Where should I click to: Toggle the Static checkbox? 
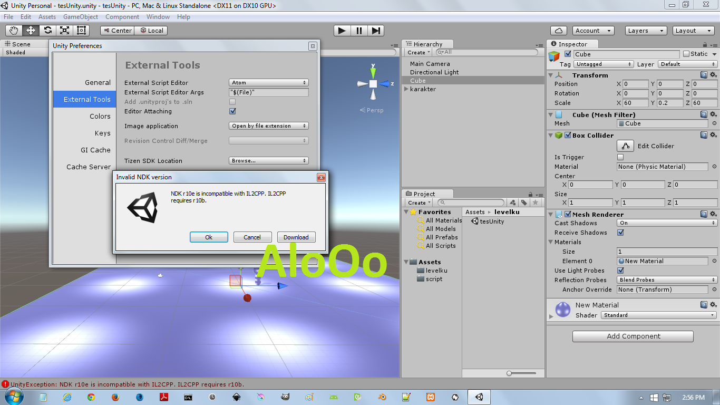point(686,54)
